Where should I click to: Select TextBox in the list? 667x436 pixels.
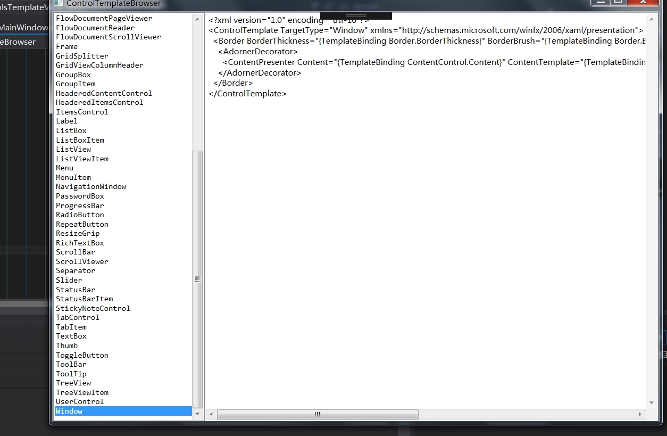coord(123,336)
